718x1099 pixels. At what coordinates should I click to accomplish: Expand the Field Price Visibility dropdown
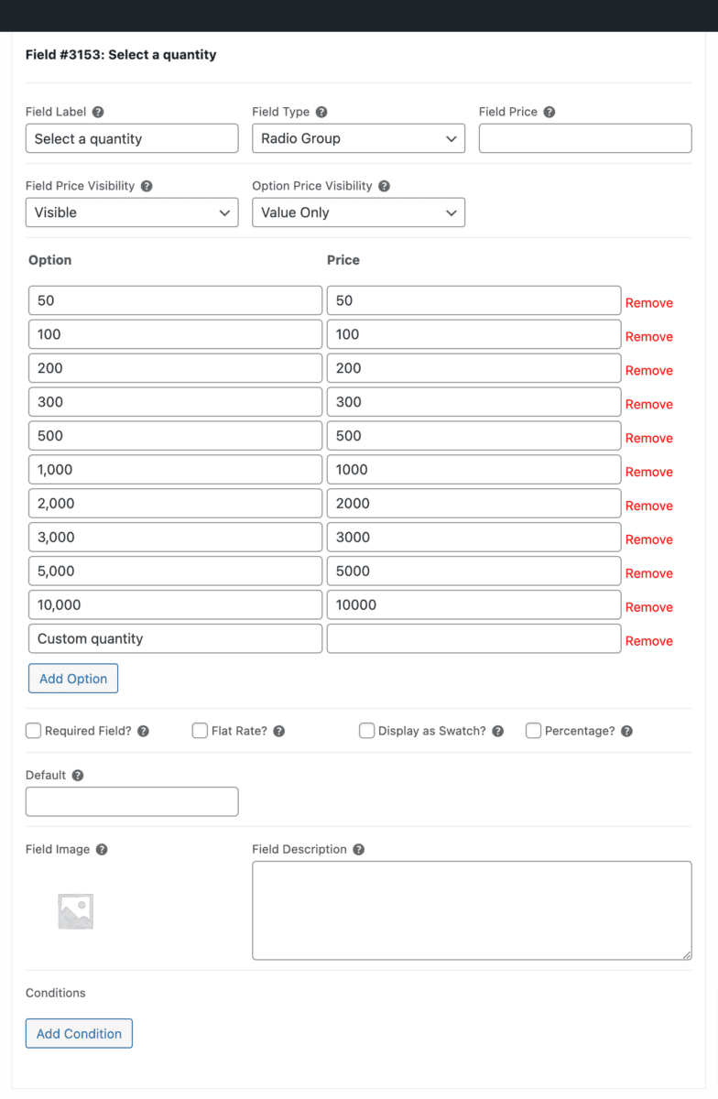tap(132, 212)
